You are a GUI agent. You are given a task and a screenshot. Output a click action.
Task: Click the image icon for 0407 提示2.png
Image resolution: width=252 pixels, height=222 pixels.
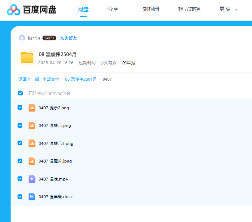32,108
